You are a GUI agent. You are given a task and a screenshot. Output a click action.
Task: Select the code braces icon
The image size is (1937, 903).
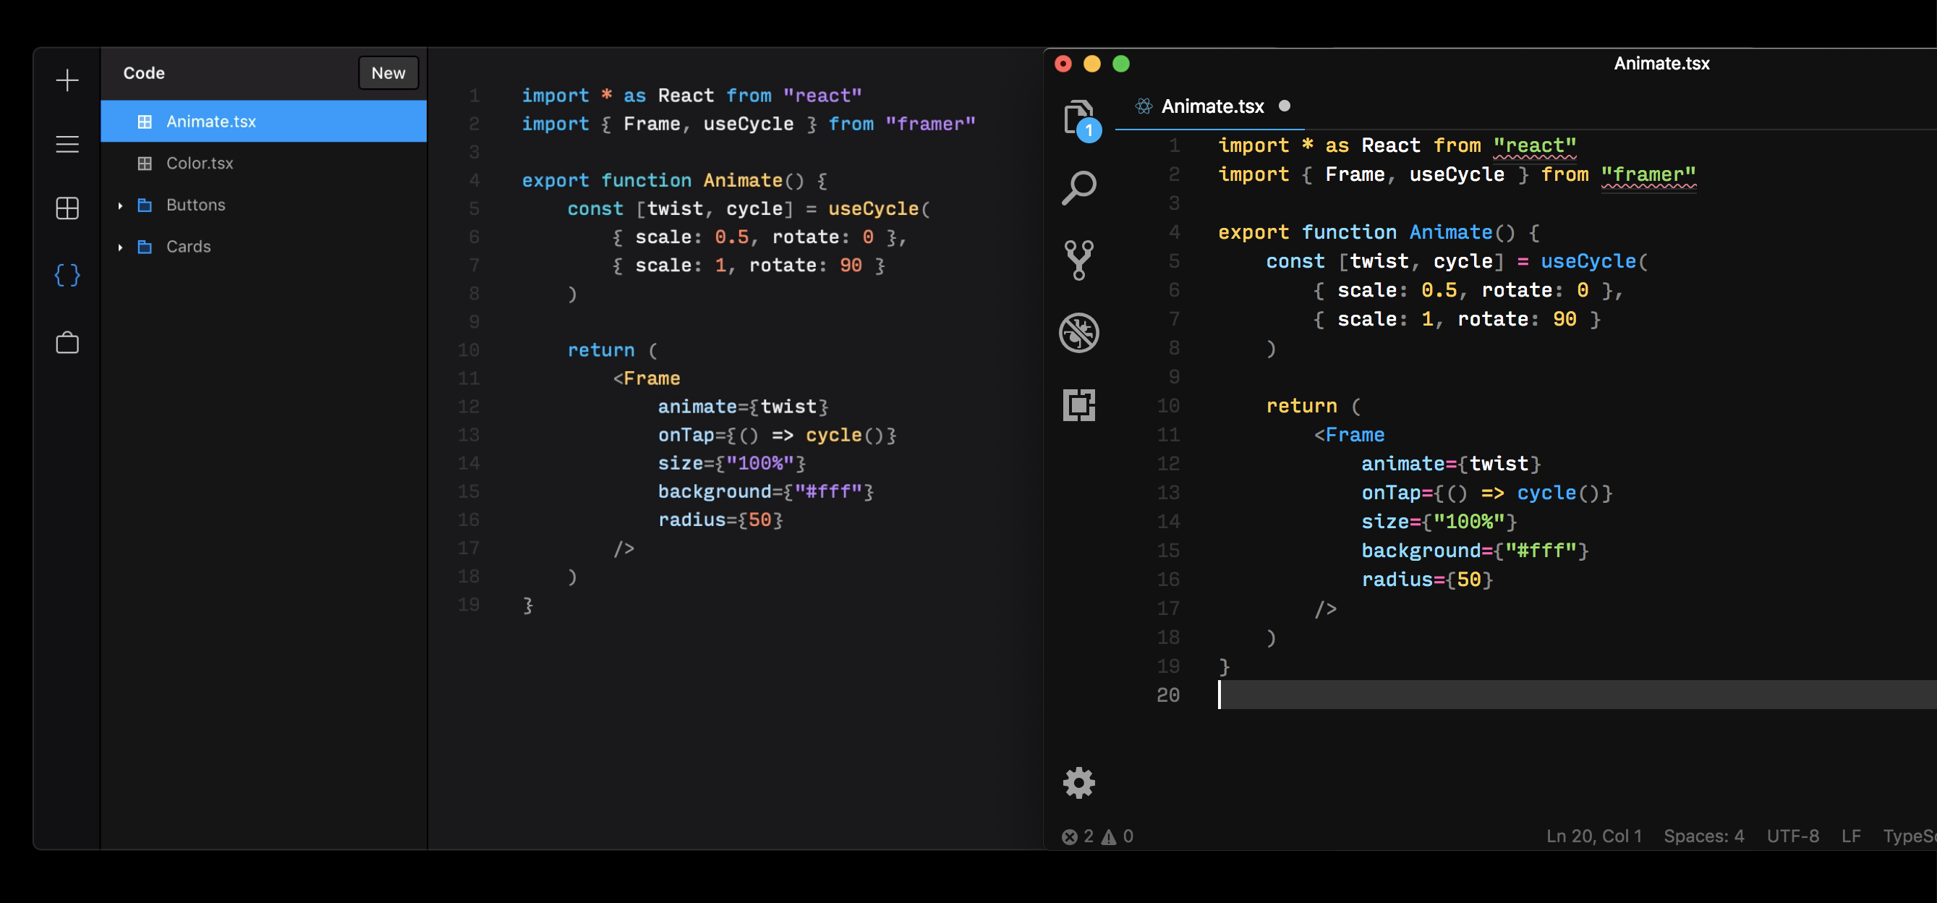click(68, 276)
